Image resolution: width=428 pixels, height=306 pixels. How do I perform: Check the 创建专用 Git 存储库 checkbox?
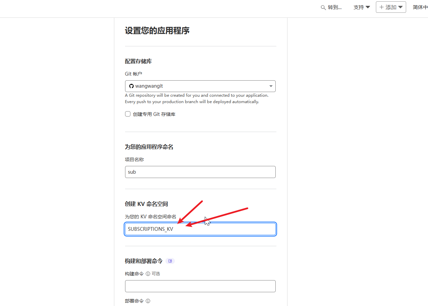128,114
